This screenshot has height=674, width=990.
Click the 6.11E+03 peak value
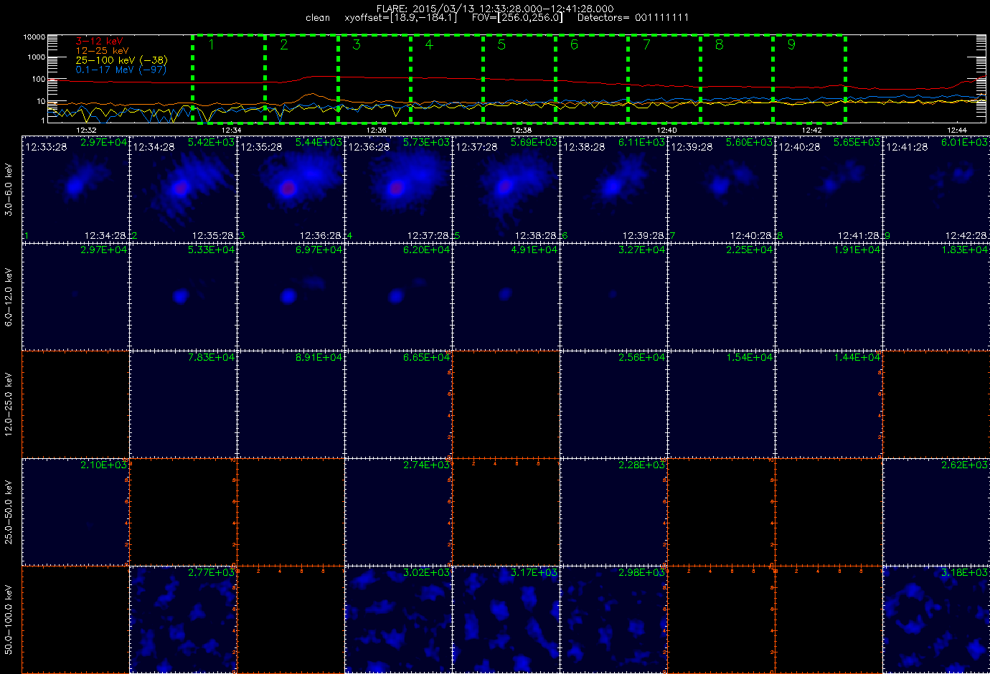pyautogui.click(x=641, y=143)
